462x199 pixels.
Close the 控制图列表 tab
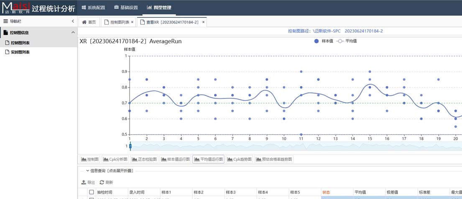click(x=133, y=22)
